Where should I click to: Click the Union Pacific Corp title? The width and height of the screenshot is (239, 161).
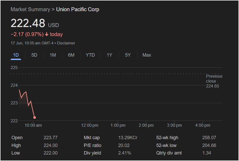77,9
